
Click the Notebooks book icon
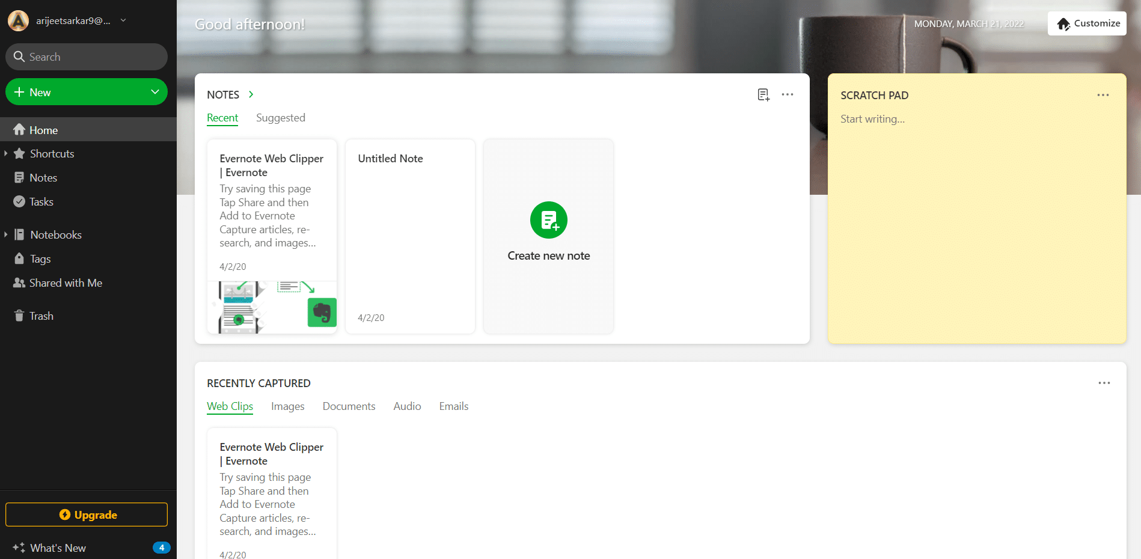(x=19, y=234)
